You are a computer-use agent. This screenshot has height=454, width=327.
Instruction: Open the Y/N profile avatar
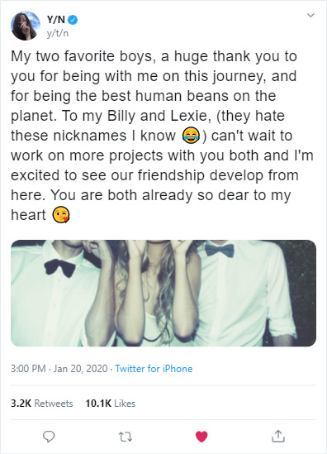[x=26, y=26]
